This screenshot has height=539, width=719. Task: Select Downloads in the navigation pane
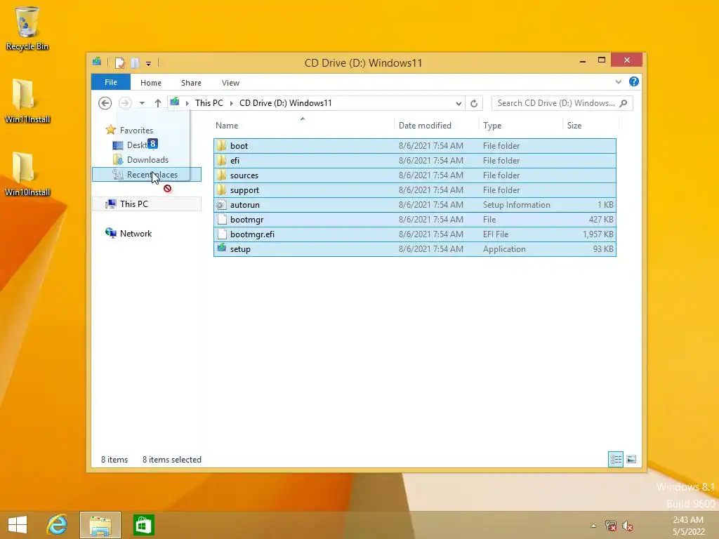147,160
